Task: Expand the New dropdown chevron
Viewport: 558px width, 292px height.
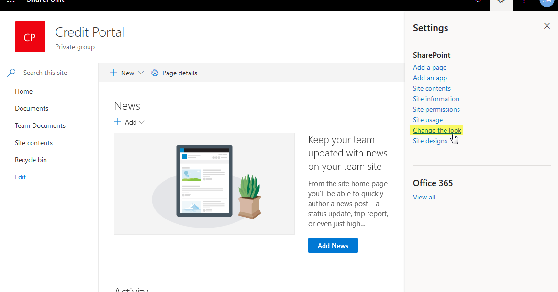Action: pos(140,73)
